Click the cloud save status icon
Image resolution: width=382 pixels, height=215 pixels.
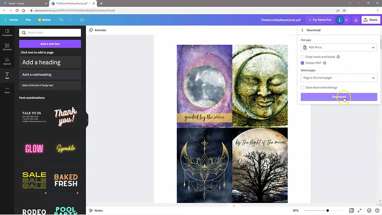(82, 20)
